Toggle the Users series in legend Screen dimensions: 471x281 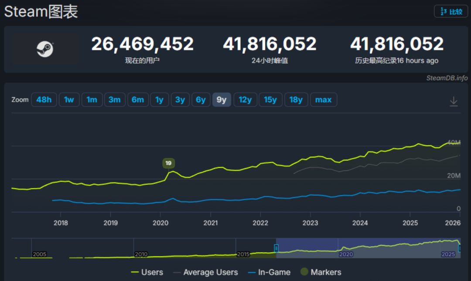(147, 272)
